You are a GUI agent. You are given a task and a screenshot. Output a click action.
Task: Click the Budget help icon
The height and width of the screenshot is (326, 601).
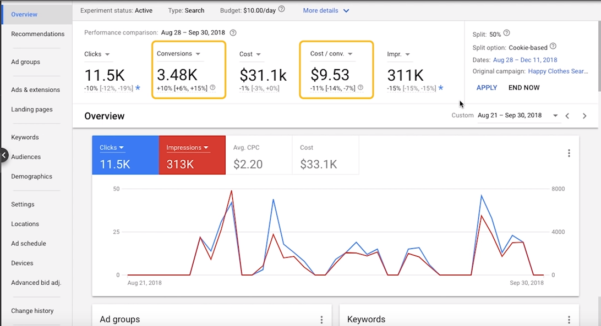click(x=280, y=9)
